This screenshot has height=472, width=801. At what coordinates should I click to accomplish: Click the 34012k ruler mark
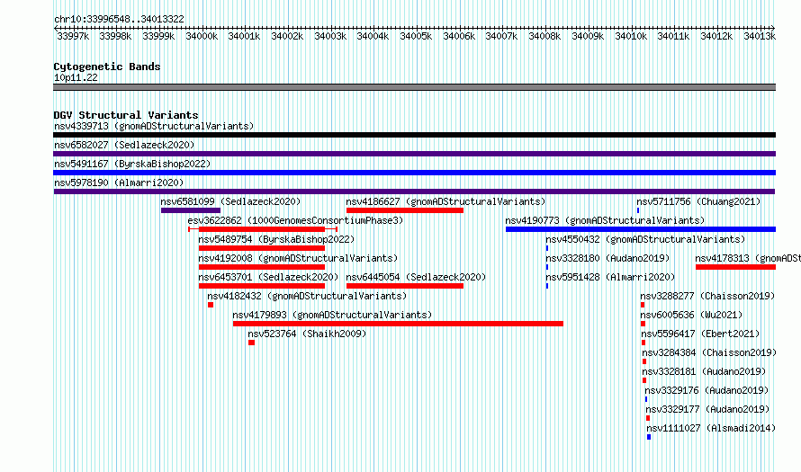716,36
